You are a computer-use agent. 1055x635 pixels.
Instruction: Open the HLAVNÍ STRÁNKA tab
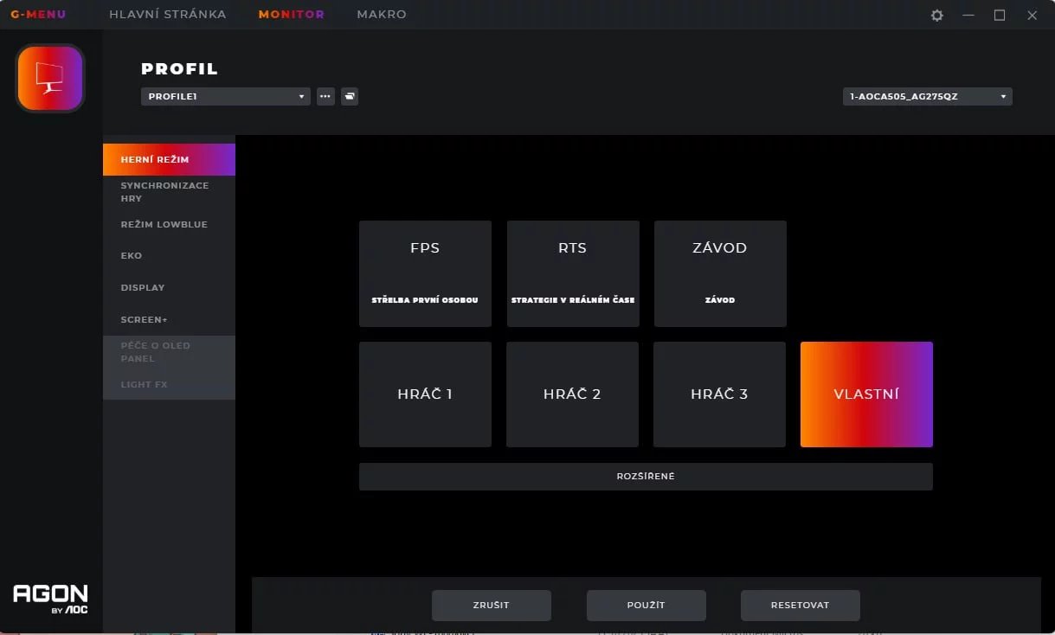(167, 14)
